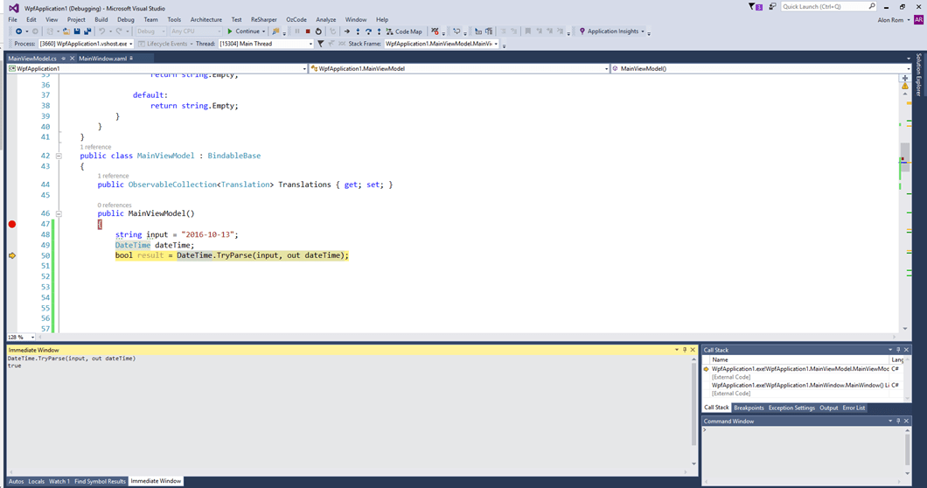The width and height of the screenshot is (927, 488).
Task: Restart the debugging session
Action: click(318, 31)
